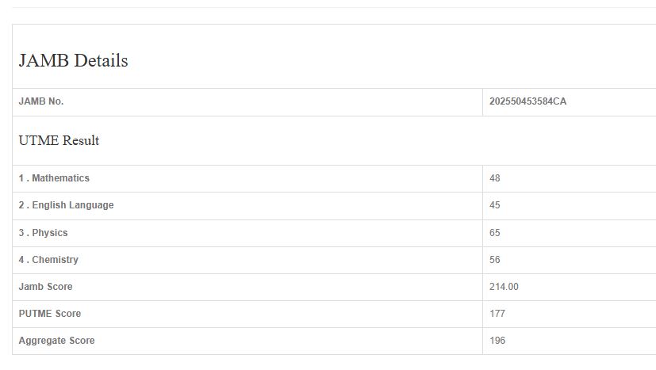The height and width of the screenshot is (370, 656).
Task: Select the PUTME Score value 177
Action: tap(497, 314)
